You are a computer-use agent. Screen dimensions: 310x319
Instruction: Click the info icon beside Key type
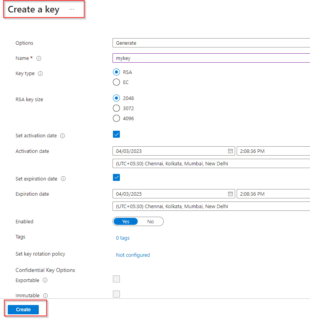[40, 74]
